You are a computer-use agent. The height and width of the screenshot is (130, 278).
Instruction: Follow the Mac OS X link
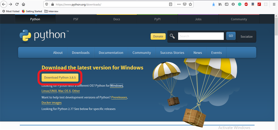point(65,91)
